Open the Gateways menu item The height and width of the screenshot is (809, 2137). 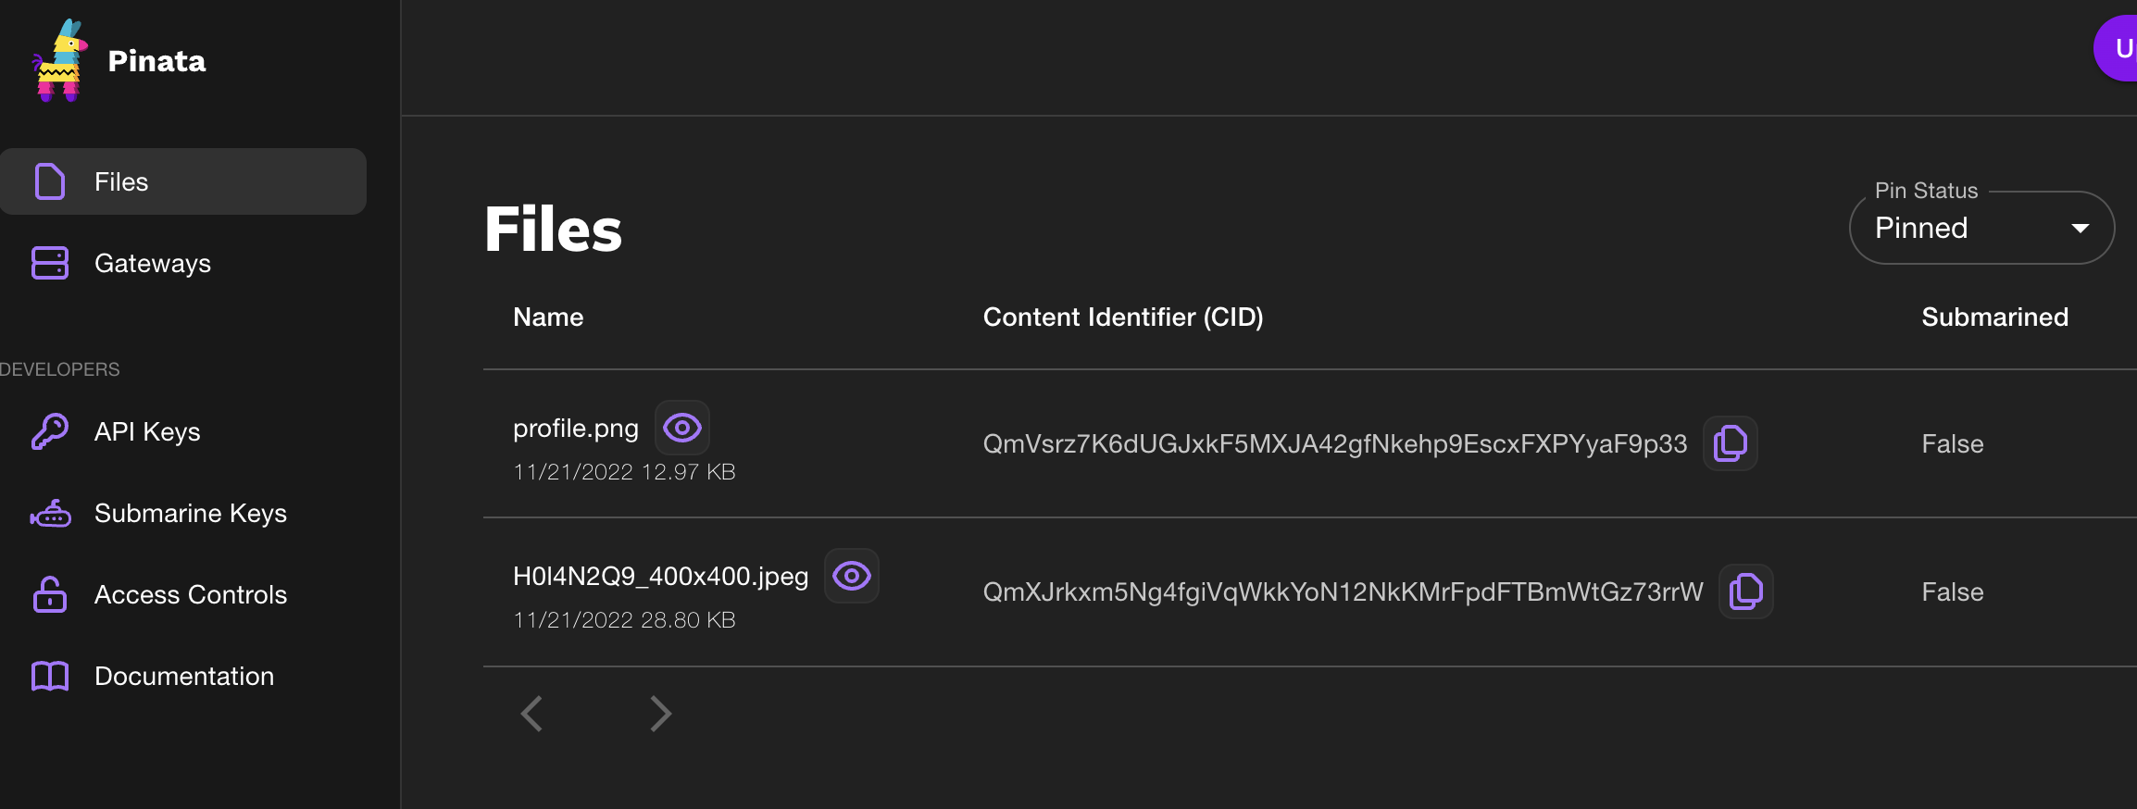[153, 264]
